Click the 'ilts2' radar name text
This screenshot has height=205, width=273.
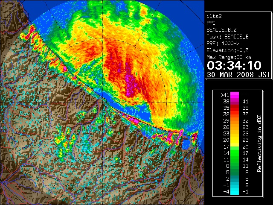(x=214, y=16)
